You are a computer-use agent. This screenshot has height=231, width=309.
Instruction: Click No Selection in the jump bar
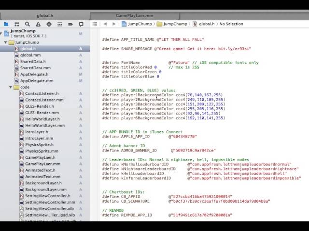[231, 24]
